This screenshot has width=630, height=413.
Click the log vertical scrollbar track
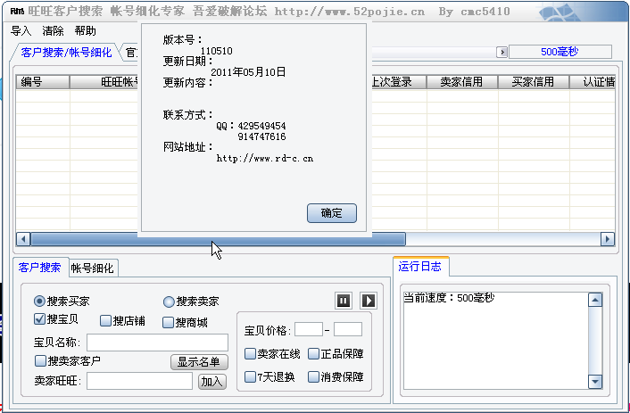(x=595, y=341)
